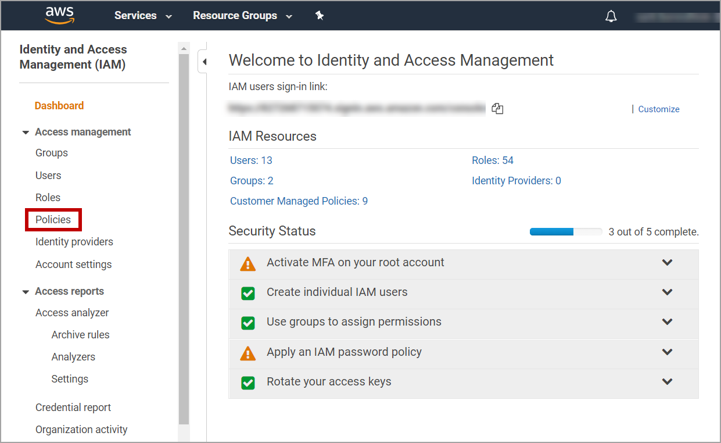The image size is (721, 443).
Task: Open Roles in the sidebar
Action: 48,198
